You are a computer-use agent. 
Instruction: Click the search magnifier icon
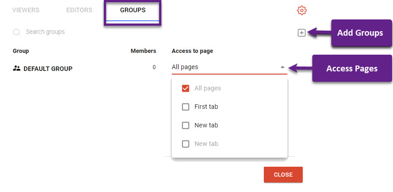[17, 33]
